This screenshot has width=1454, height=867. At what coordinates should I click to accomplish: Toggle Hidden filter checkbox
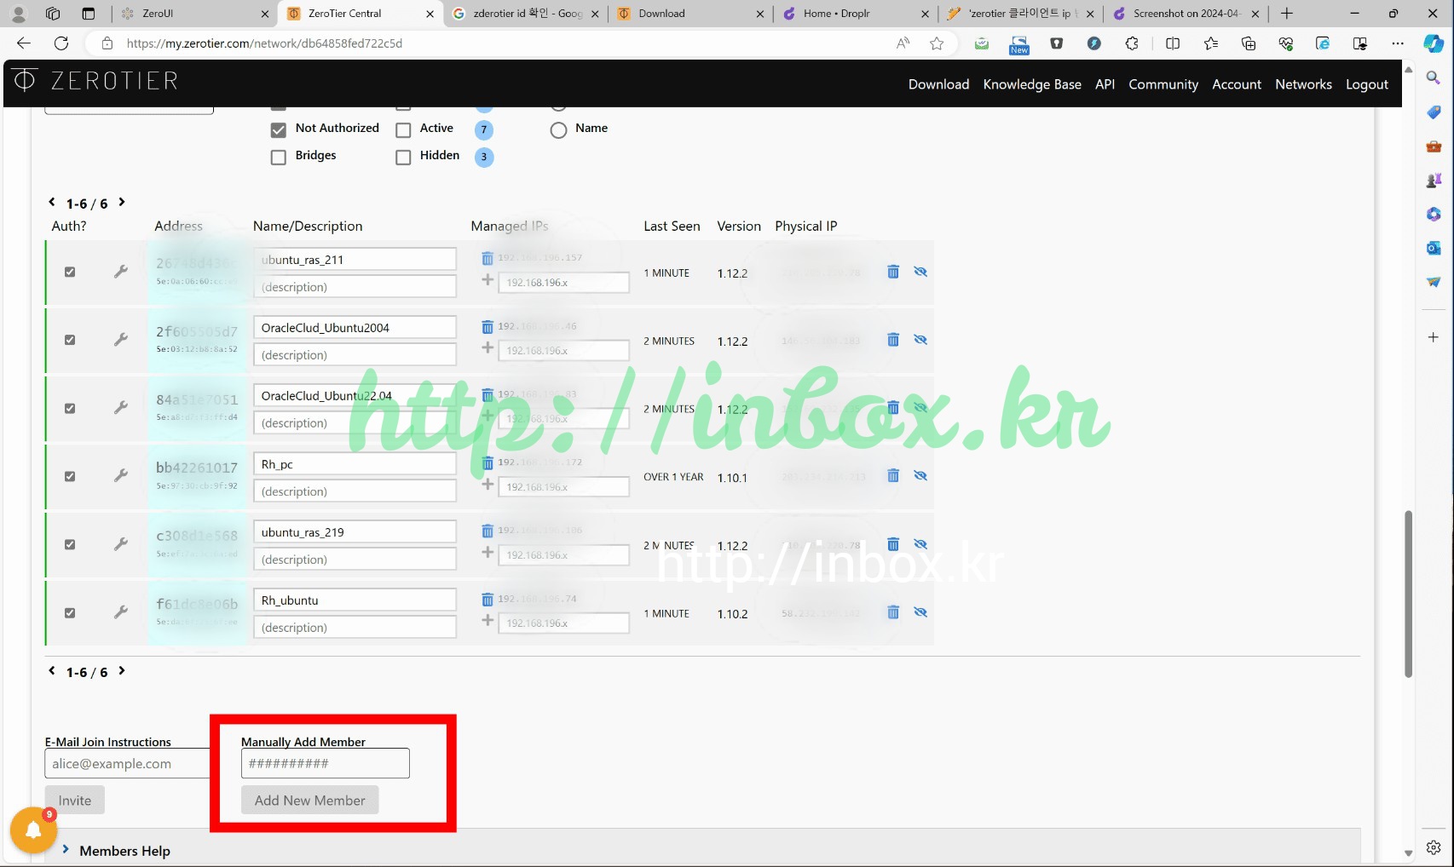pyautogui.click(x=404, y=158)
